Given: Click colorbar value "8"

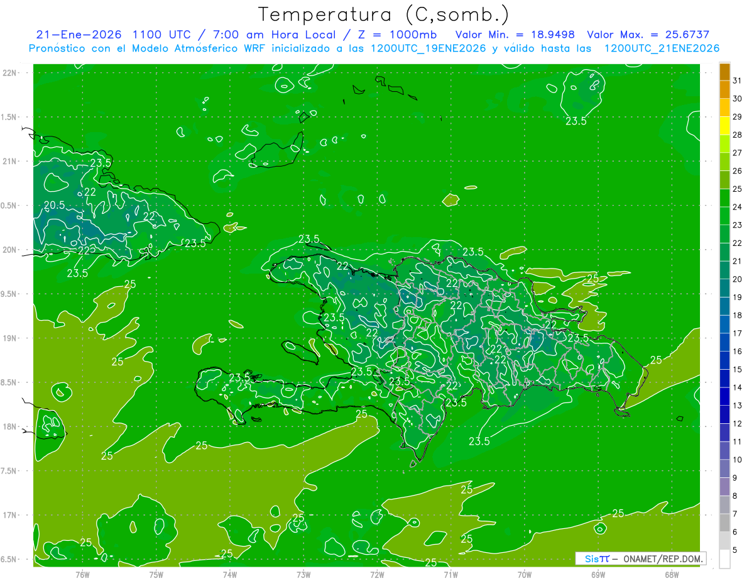Looking at the screenshot, I should tap(735, 496).
